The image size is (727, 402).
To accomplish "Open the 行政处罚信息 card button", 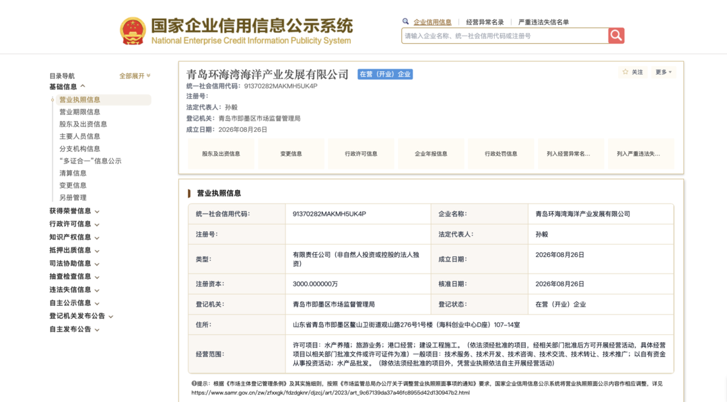I will pos(501,154).
